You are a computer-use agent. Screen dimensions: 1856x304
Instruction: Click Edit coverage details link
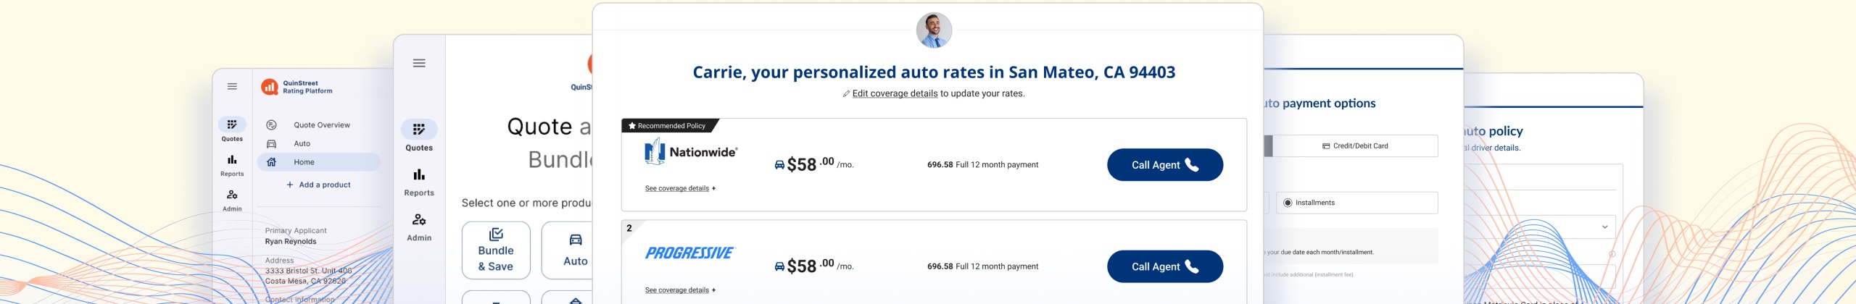pos(895,93)
